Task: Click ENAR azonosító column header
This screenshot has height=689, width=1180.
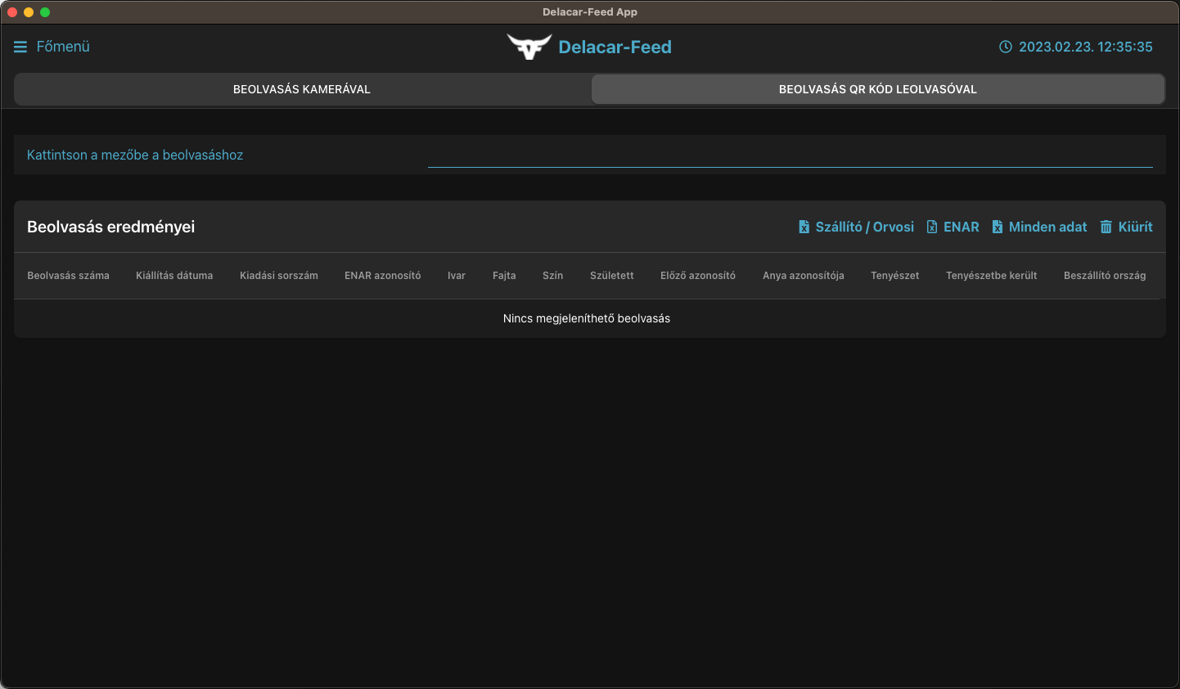Action: (383, 276)
